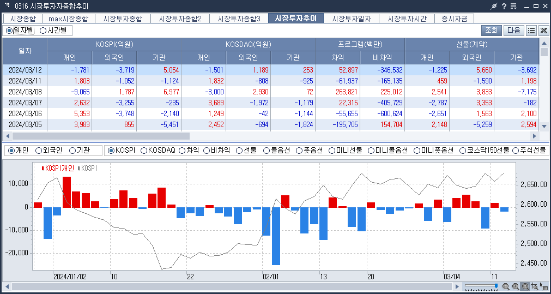Image resolution: width=551 pixels, height=294 pixels.
Task: Click the KOSPI개인 red legend label
Action: pyautogui.click(x=58, y=168)
